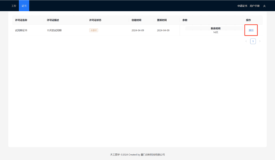This screenshot has width=275, height=160.
Task: Click the 许可证状态 column header
Action: tap(95, 20)
